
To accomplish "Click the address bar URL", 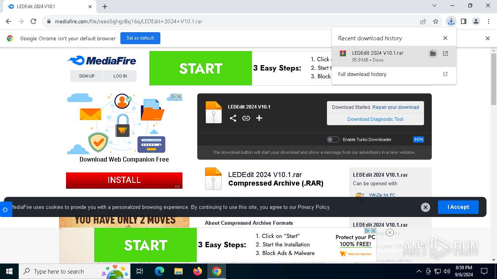I will pos(129,21).
